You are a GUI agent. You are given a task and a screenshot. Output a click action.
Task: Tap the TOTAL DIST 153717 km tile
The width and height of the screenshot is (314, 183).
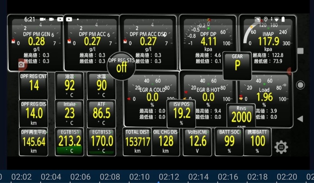pyautogui.click(x=137, y=142)
